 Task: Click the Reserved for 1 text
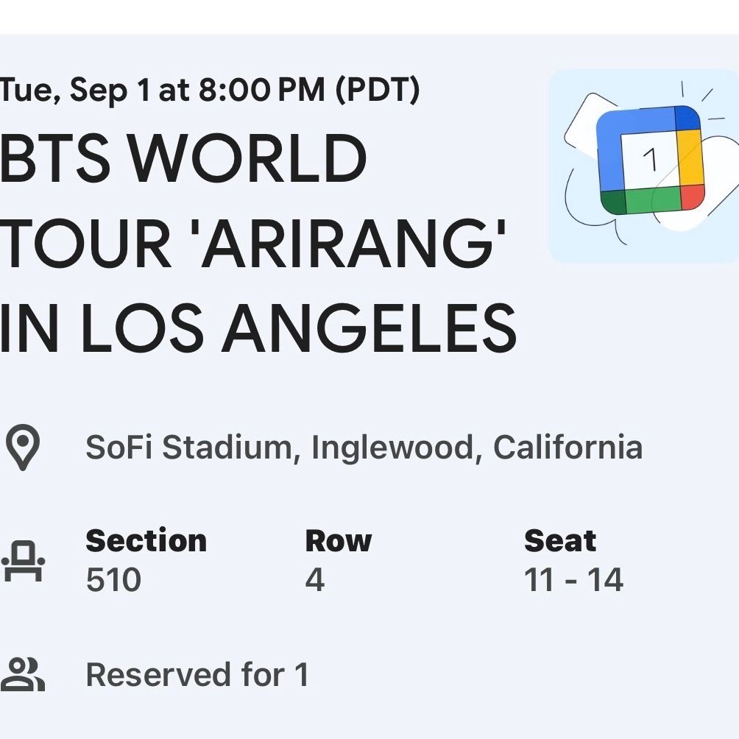[197, 674]
